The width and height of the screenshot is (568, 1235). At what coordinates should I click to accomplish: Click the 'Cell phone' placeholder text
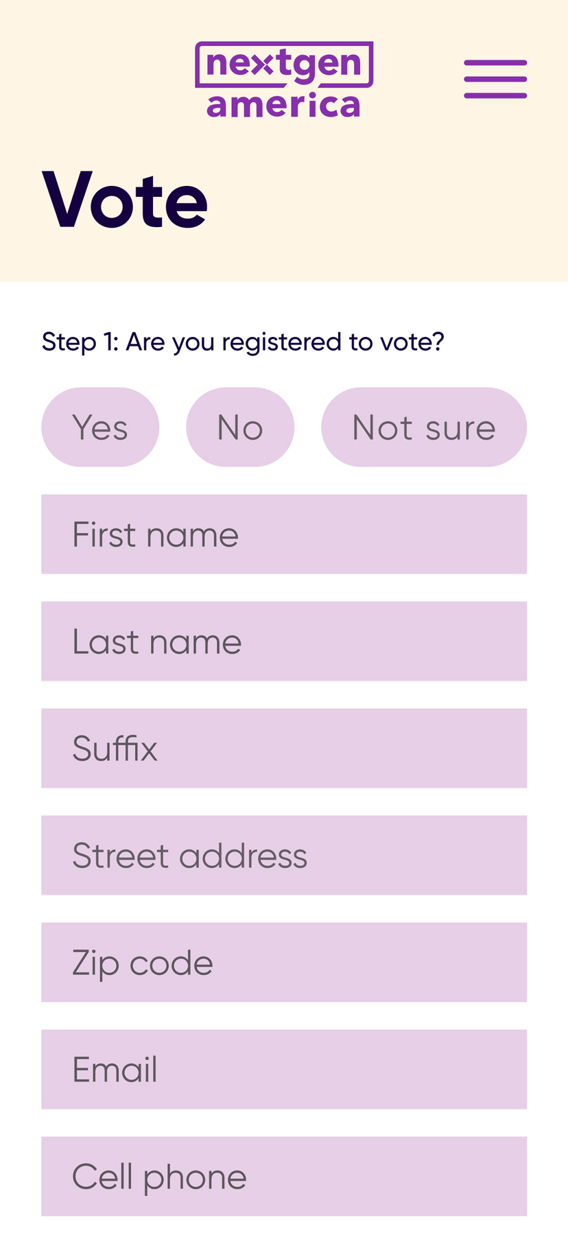[x=160, y=1178]
